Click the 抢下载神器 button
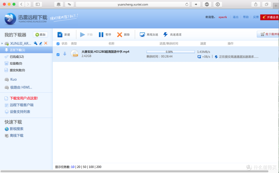This screenshot has height=173, width=279. point(268,34)
